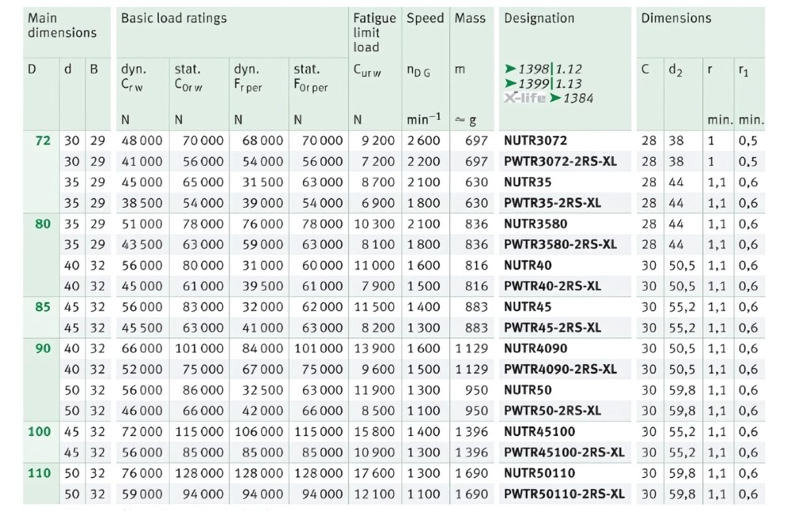Click designation NUTR50110
791x511 pixels.
(539, 473)
